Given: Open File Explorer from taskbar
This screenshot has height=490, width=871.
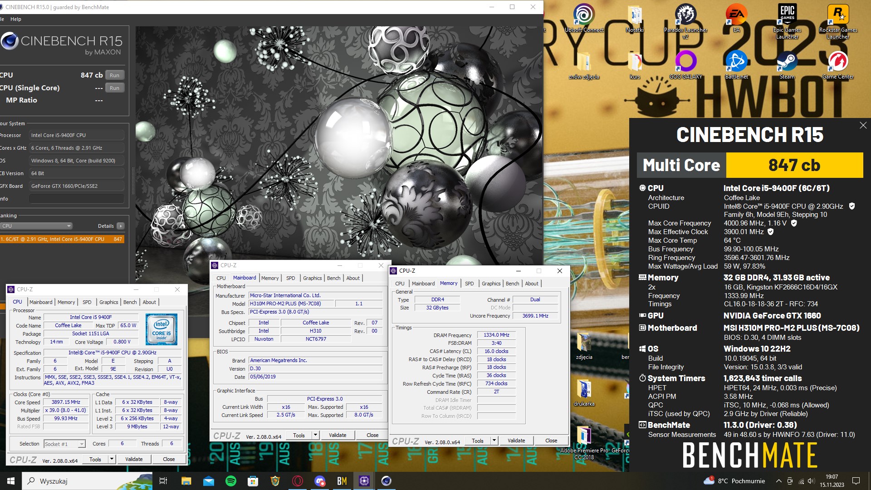Looking at the screenshot, I should coord(186,481).
